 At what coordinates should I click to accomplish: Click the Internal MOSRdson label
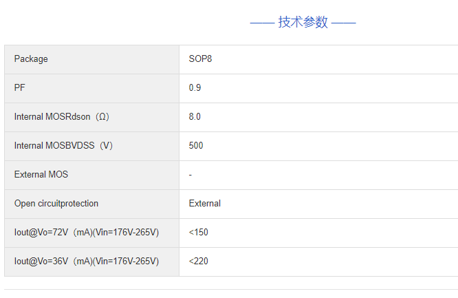(x=52, y=117)
